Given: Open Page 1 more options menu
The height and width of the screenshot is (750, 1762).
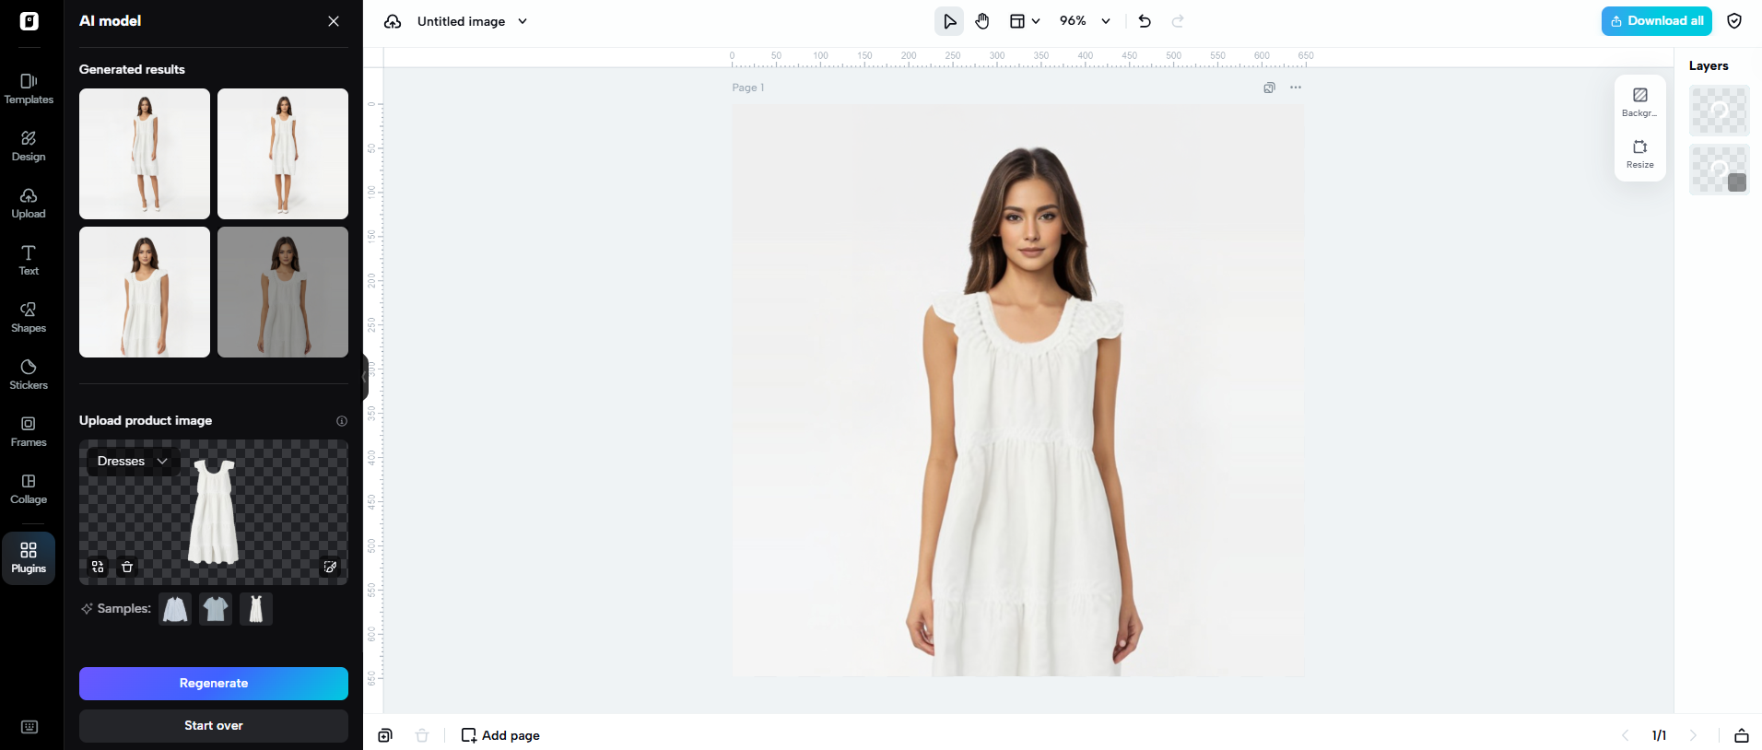Looking at the screenshot, I should [x=1296, y=88].
